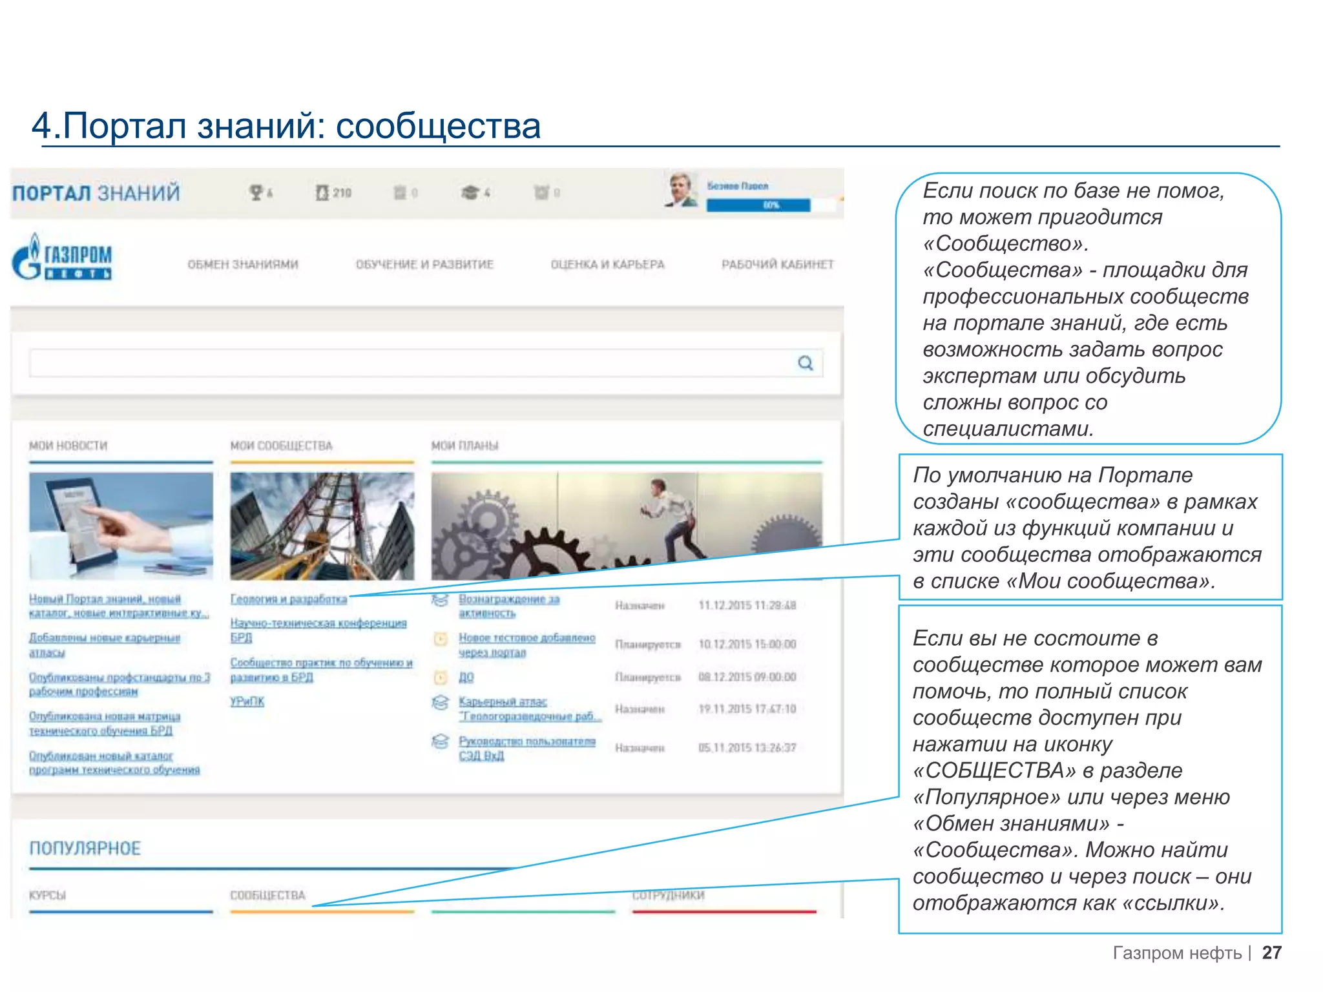Click the points icon showing 210

tap(322, 192)
